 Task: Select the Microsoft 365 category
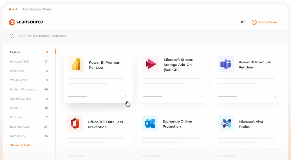[19, 62]
